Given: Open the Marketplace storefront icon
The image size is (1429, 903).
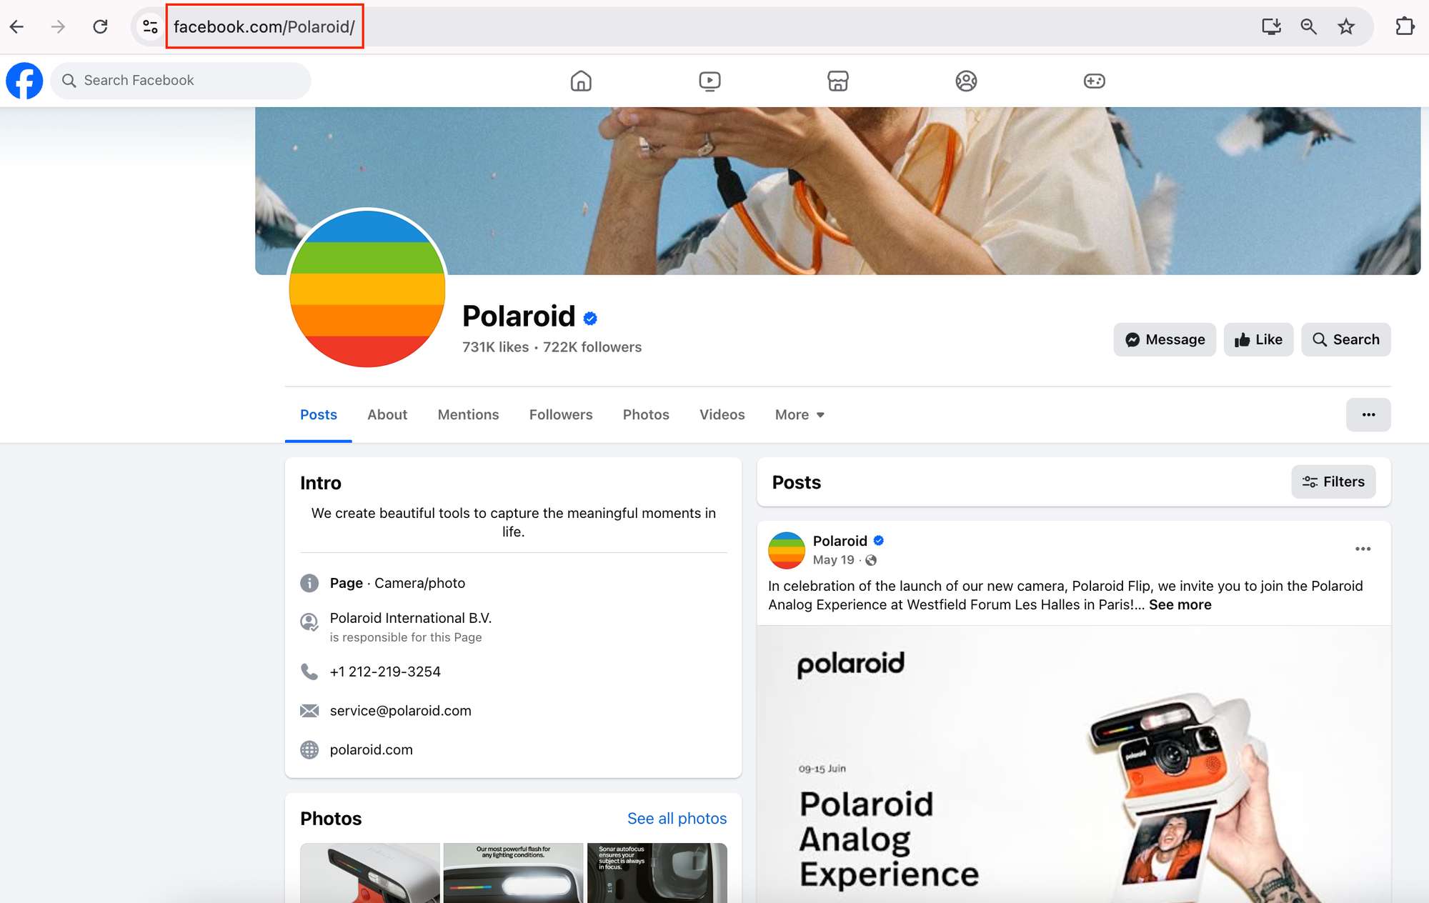Looking at the screenshot, I should click(x=837, y=81).
